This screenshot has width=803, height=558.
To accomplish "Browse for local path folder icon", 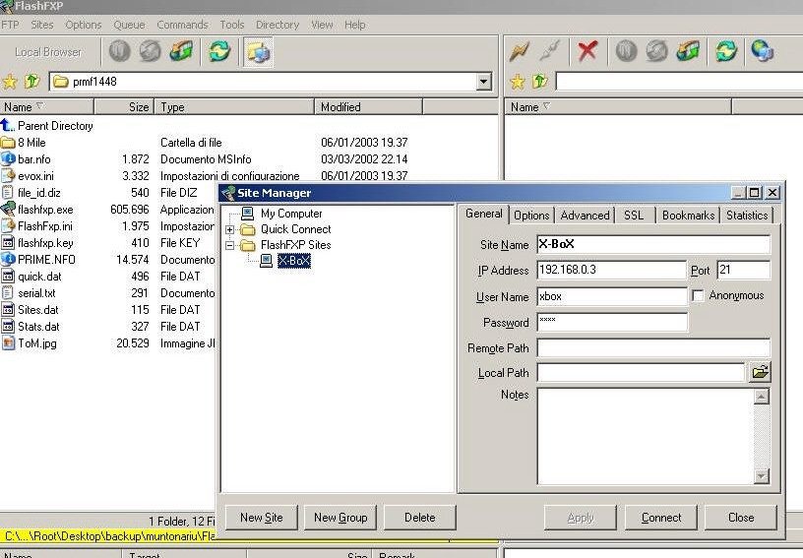I will pos(760,372).
